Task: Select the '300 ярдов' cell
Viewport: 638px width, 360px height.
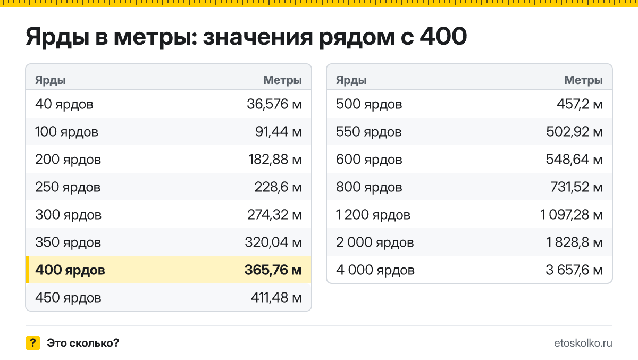Action: pos(68,215)
